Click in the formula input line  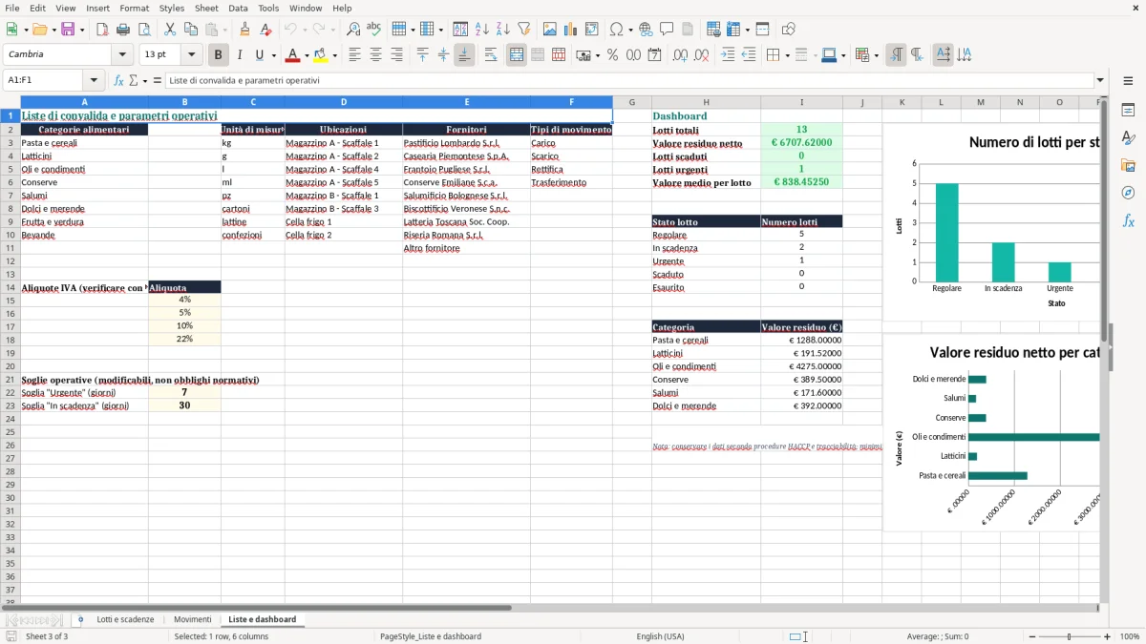point(629,80)
